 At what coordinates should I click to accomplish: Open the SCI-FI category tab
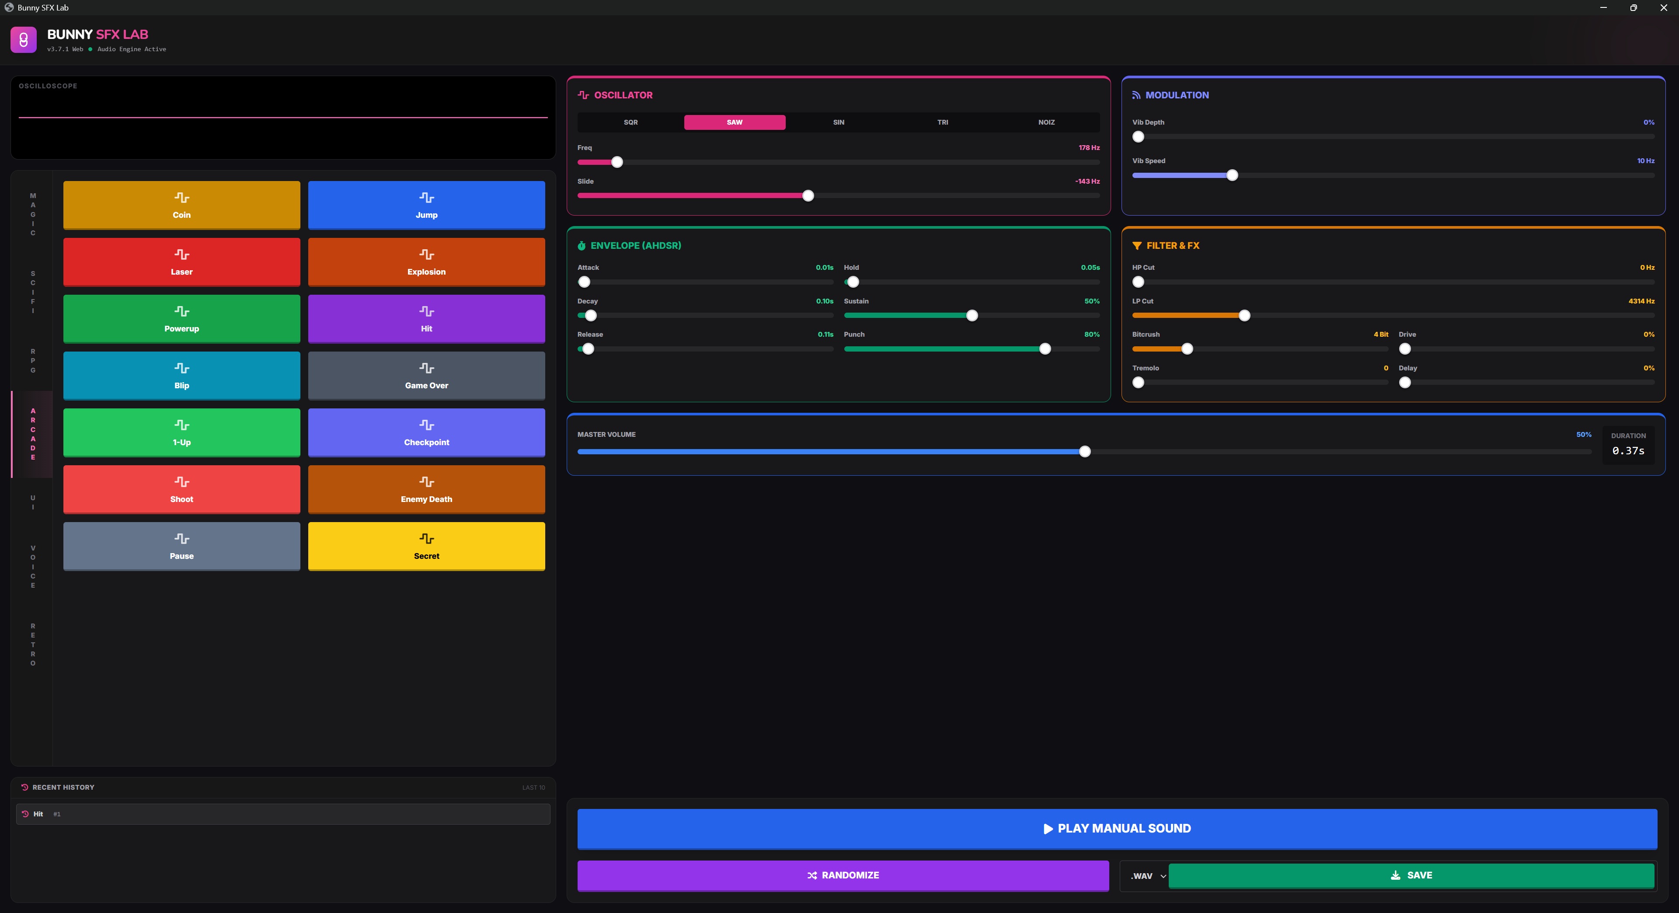click(x=33, y=292)
